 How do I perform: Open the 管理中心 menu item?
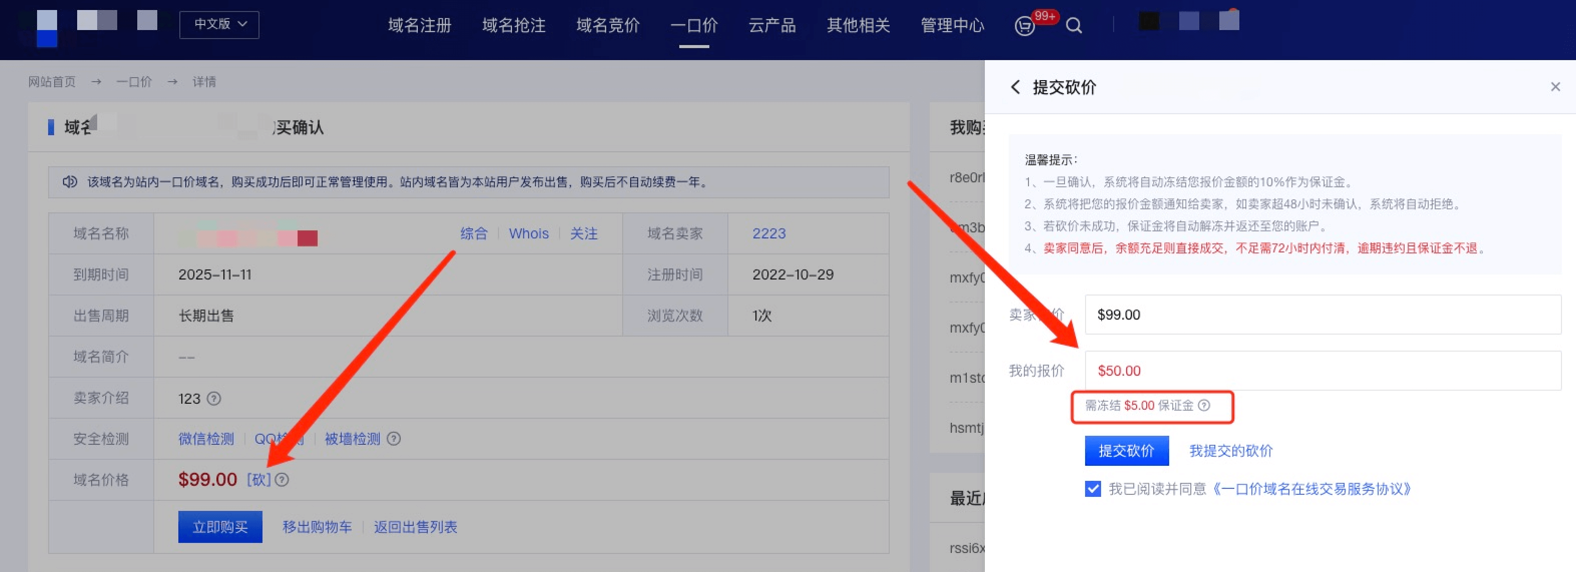[952, 26]
